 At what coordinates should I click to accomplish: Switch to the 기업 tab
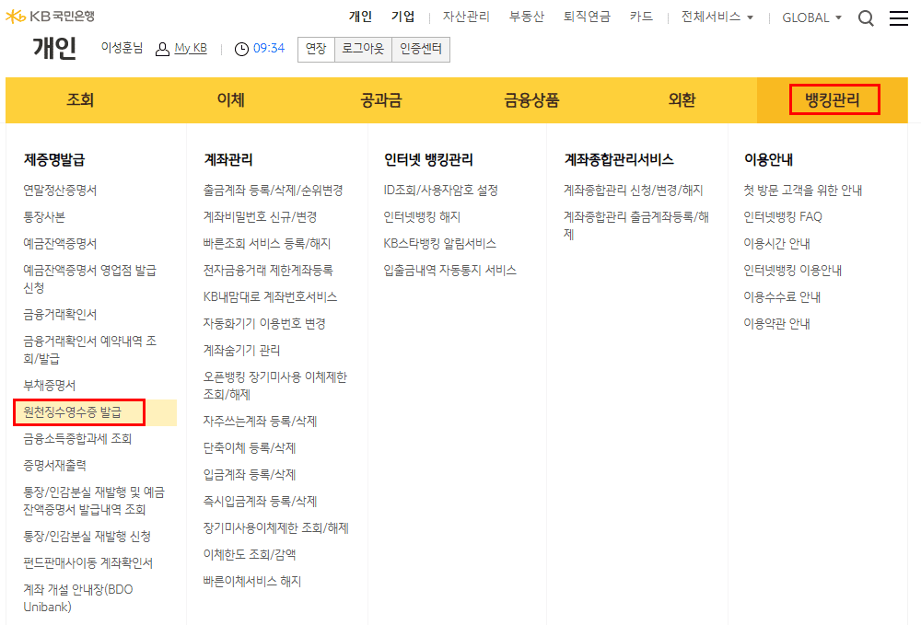coord(402,15)
